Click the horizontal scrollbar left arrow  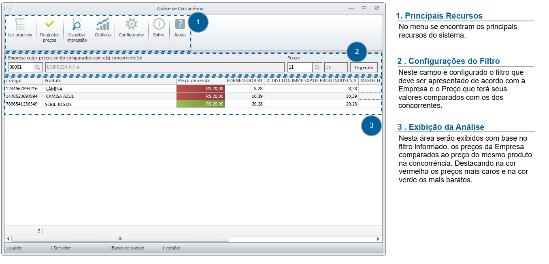coord(8,239)
